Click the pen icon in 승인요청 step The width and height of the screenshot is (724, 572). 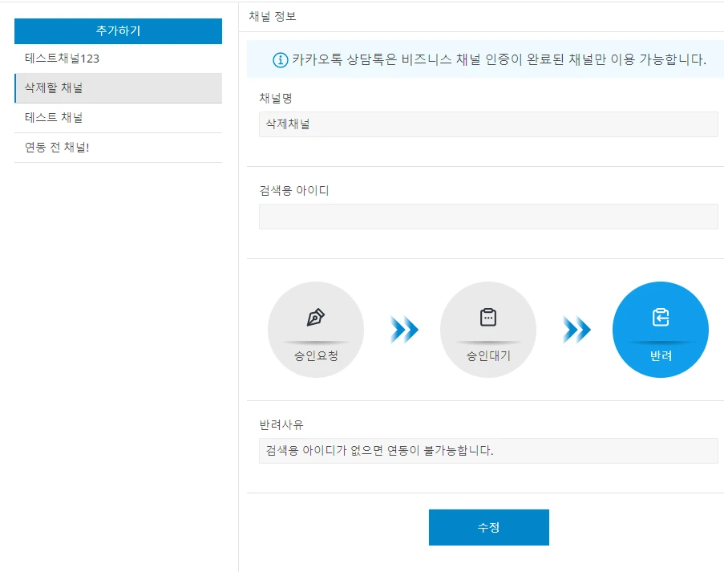(316, 318)
